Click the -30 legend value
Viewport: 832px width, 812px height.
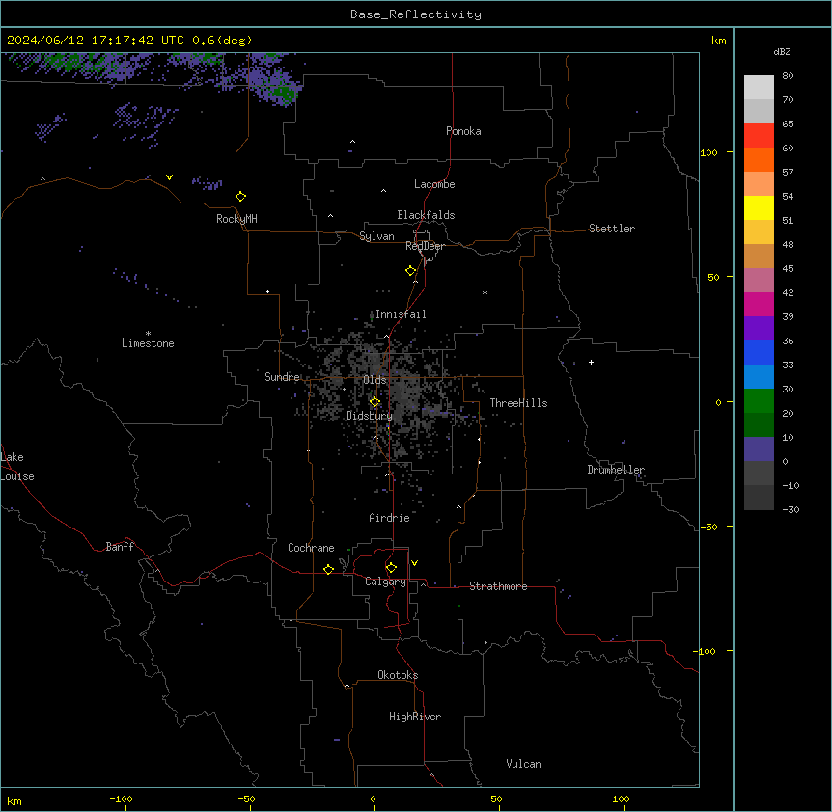(x=790, y=509)
